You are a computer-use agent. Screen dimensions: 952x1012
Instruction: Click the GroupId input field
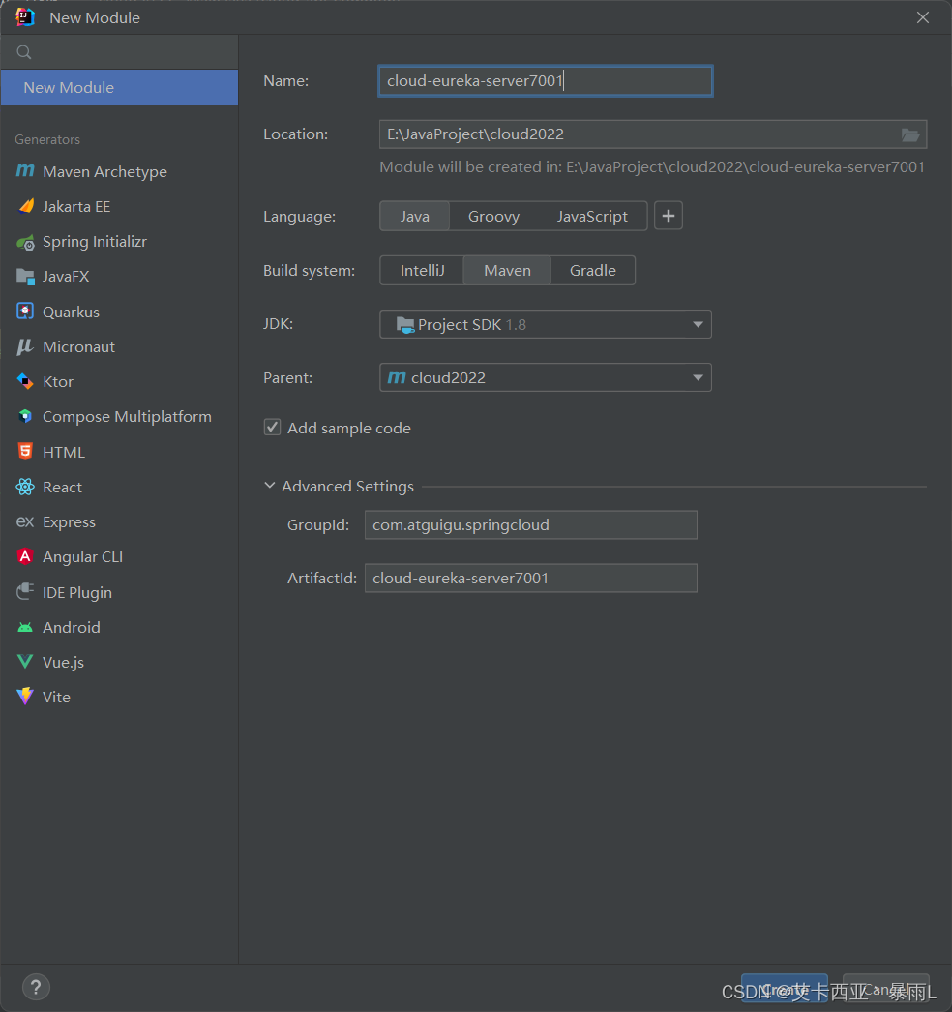coord(530,524)
